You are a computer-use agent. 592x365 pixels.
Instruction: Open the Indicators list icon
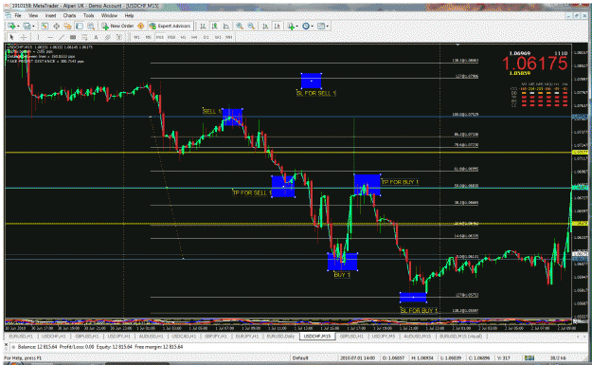point(291,27)
